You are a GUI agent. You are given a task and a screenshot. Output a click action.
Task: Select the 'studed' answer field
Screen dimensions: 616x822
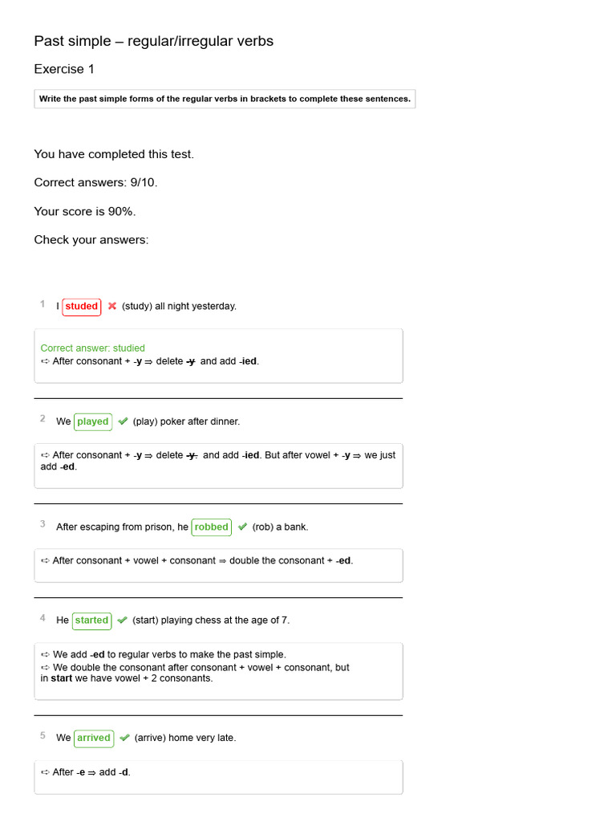click(x=82, y=307)
